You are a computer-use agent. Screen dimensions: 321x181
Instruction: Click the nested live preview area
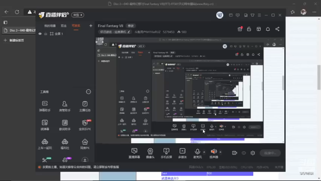pyautogui.click(x=190, y=90)
